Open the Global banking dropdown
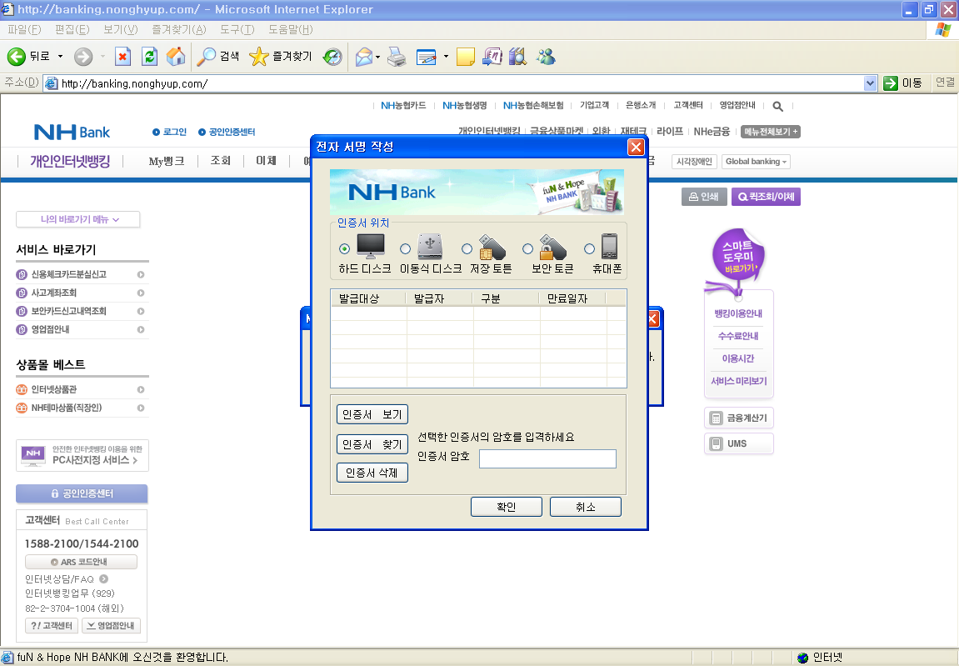The height and width of the screenshot is (666, 959). click(x=756, y=162)
